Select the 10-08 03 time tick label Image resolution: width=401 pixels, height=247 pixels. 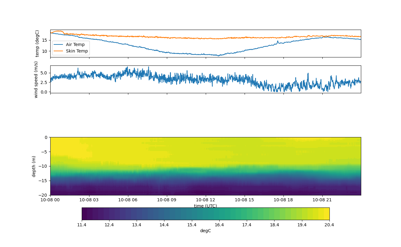coord(89,200)
